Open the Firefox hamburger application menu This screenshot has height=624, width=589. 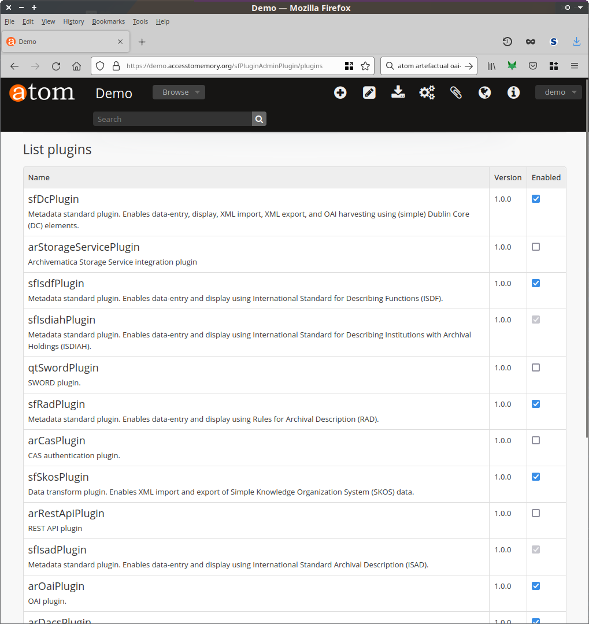575,66
